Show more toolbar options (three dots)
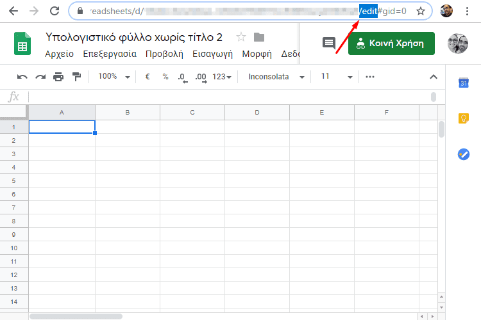Viewport: 481px width, 320px height. [x=370, y=77]
